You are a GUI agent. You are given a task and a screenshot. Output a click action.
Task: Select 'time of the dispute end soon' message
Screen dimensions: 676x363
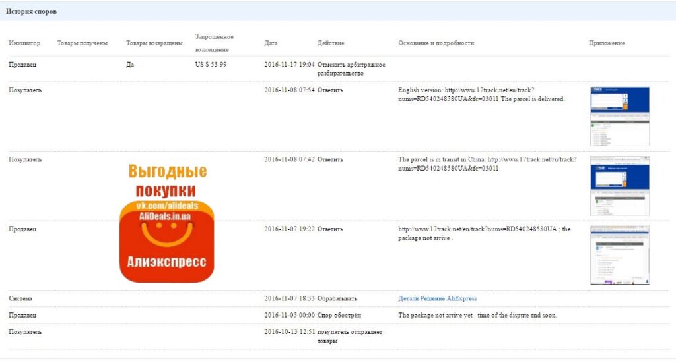click(x=478, y=316)
